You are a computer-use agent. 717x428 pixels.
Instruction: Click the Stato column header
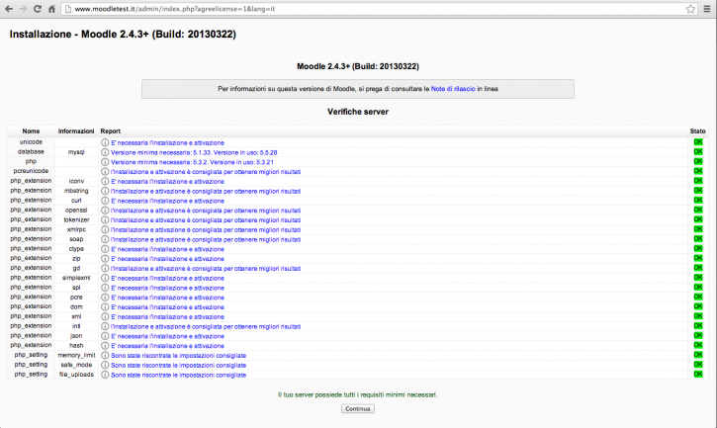coord(698,131)
